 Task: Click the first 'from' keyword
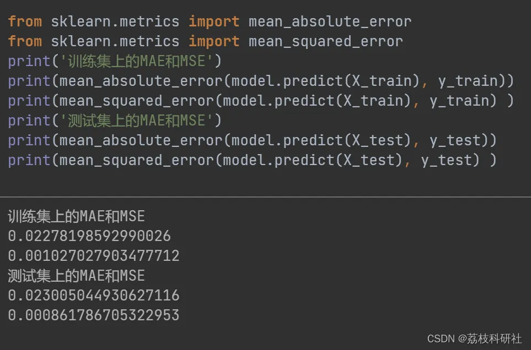25,21
